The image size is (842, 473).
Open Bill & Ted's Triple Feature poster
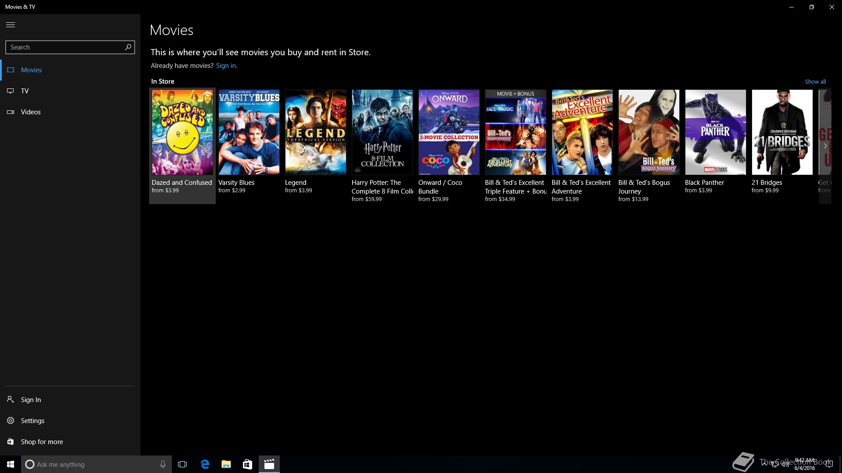pos(516,132)
